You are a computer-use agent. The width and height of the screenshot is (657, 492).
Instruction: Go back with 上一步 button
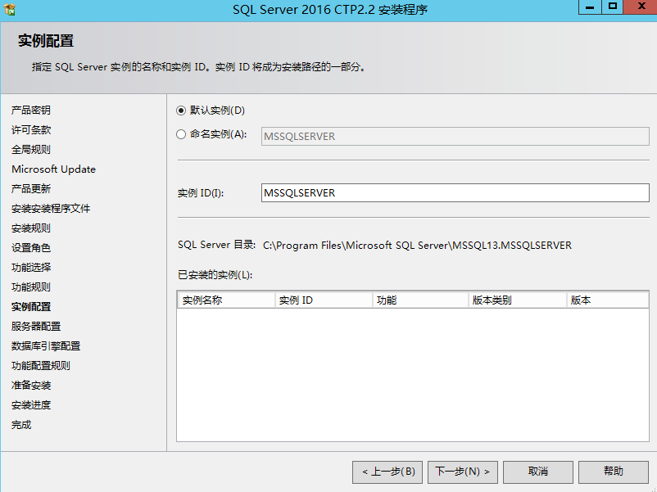point(388,472)
